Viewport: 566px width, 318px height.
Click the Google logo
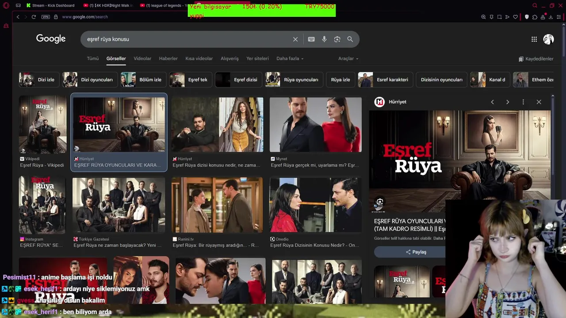coord(51,39)
